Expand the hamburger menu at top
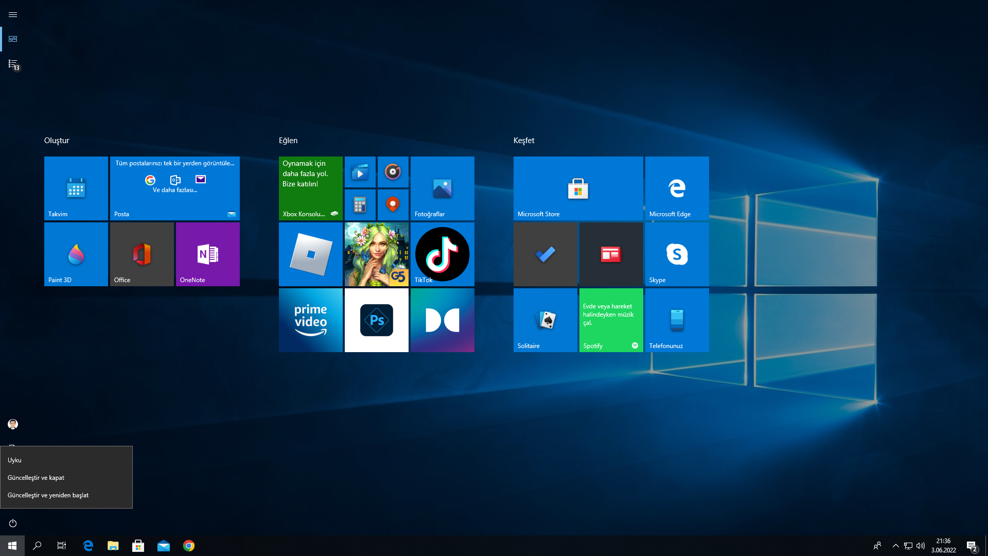This screenshot has height=556, width=988. coord(13,14)
